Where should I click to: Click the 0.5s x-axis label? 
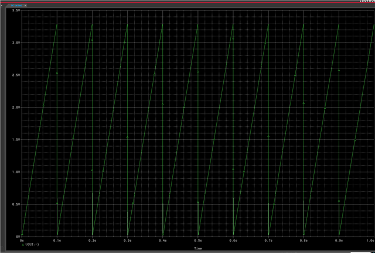point(198,241)
